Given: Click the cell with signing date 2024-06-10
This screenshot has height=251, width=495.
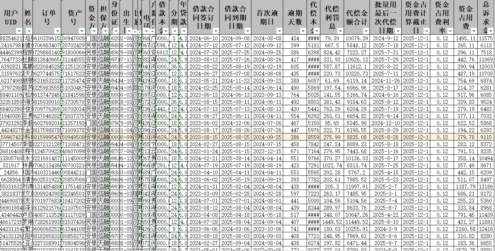Looking at the screenshot, I should (203, 38).
